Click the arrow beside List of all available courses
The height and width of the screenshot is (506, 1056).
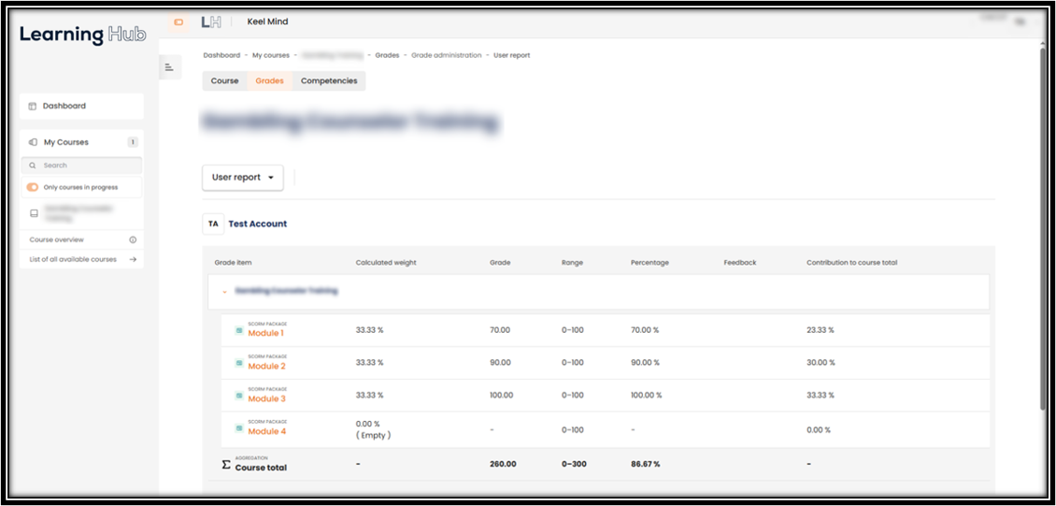coord(133,259)
